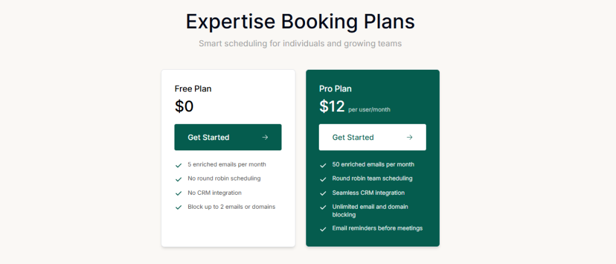Image resolution: width=616 pixels, height=264 pixels.
Task: Select the Pro Plan card title
Action: pyautogui.click(x=336, y=89)
